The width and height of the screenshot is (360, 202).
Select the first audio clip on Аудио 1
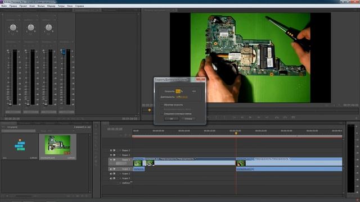coord(139,169)
